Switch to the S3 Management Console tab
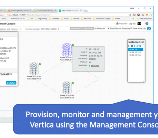 [20, 11]
